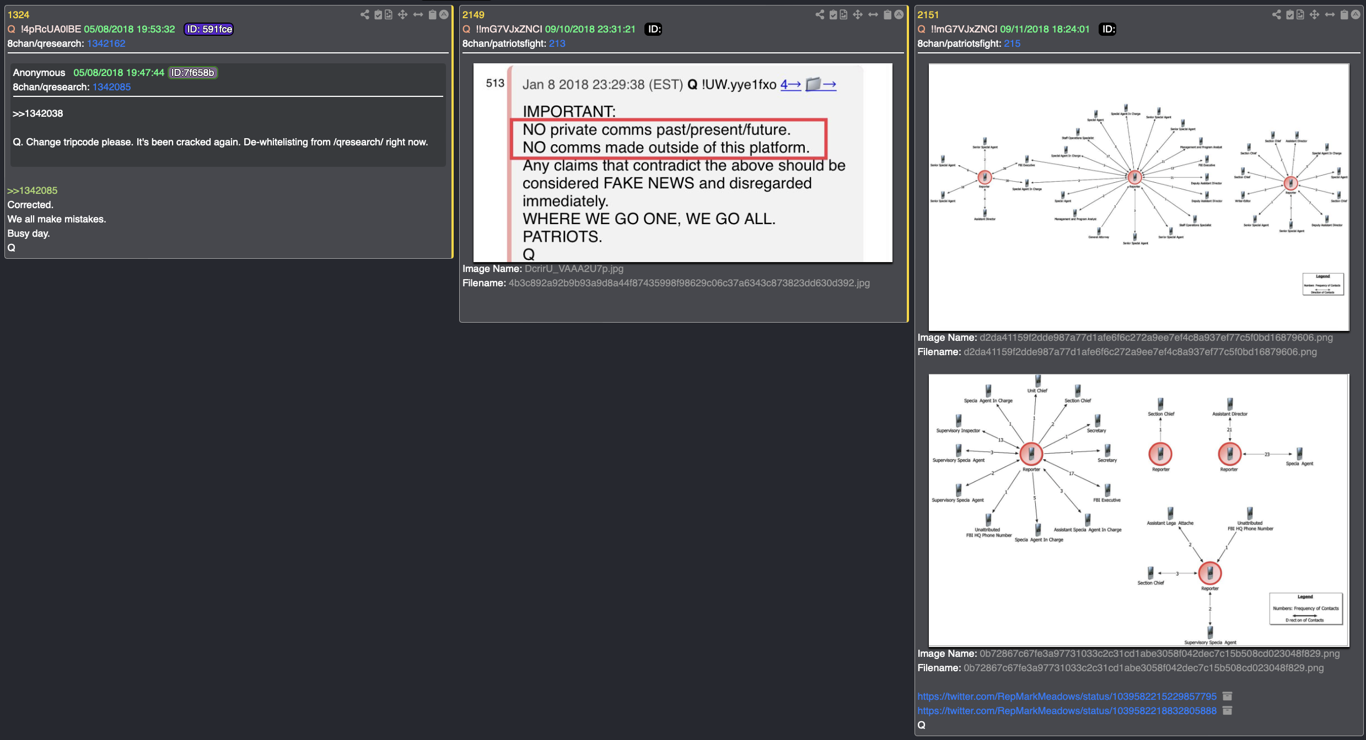This screenshot has height=740, width=1366.
Task: Click timestamp 05/08/2018 19:53:32
Action: coord(130,29)
